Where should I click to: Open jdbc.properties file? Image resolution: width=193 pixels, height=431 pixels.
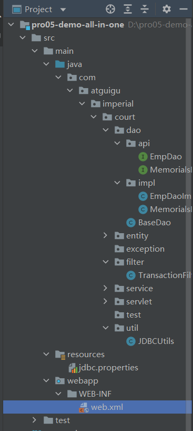point(103,368)
